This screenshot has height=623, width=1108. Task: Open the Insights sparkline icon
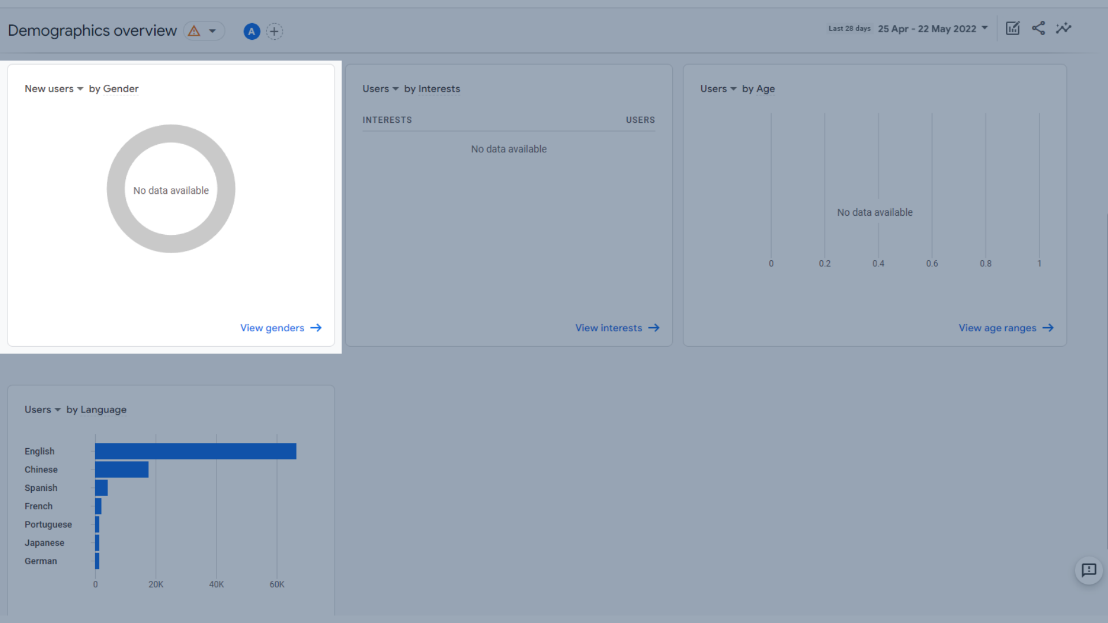pos(1064,28)
